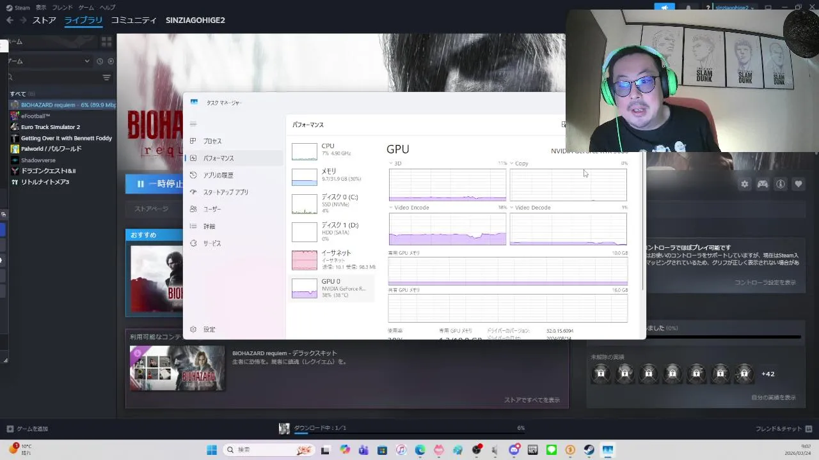The height and width of the screenshot is (460, 819).
Task: Click the Task Manager vertical scrollbar
Action: tap(642, 220)
